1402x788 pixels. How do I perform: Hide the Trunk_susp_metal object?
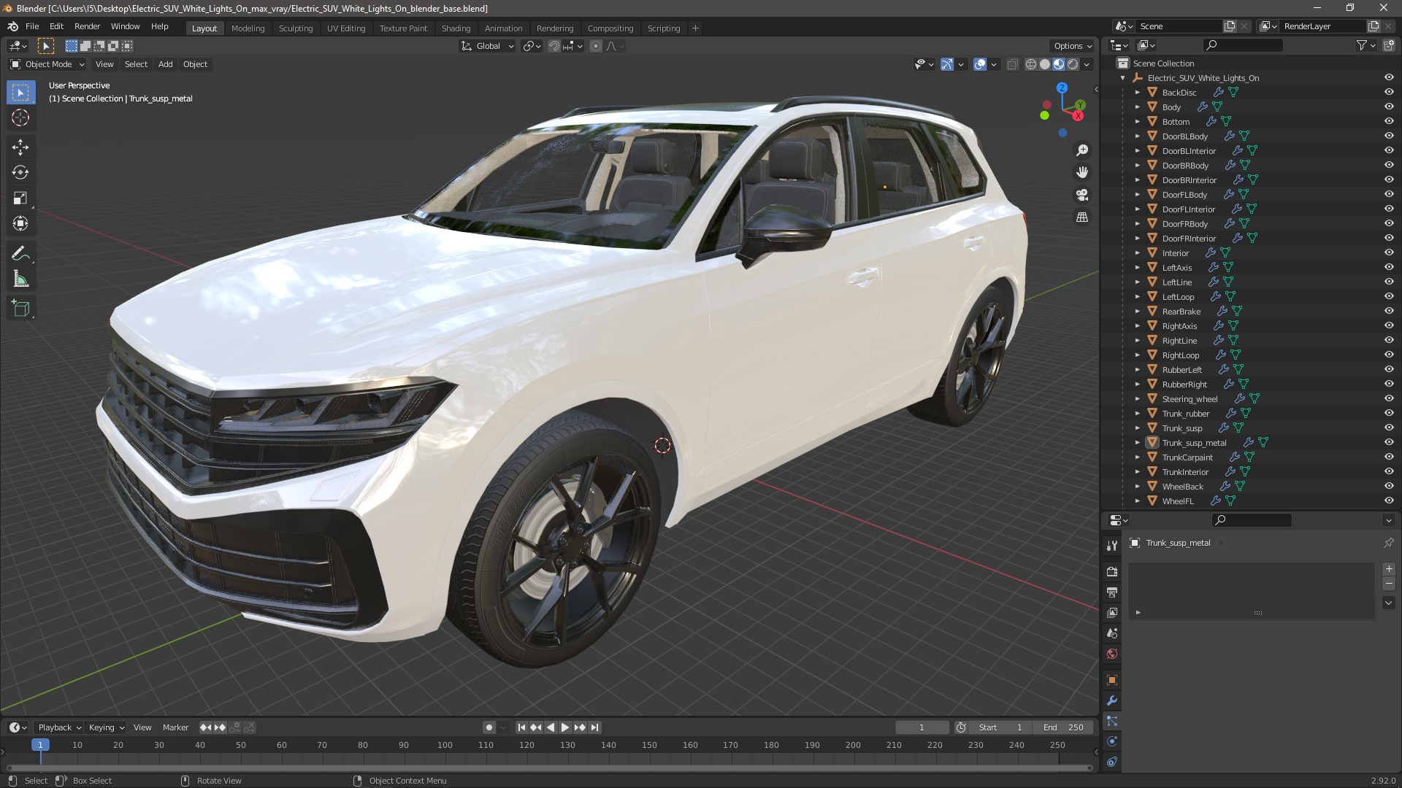(1389, 443)
